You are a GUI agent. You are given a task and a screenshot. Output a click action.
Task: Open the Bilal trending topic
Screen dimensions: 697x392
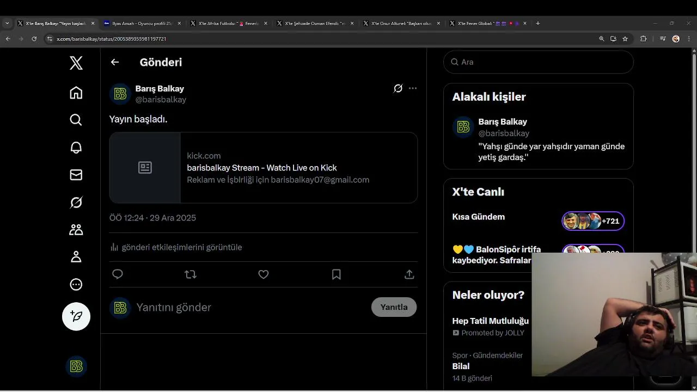pos(461,366)
